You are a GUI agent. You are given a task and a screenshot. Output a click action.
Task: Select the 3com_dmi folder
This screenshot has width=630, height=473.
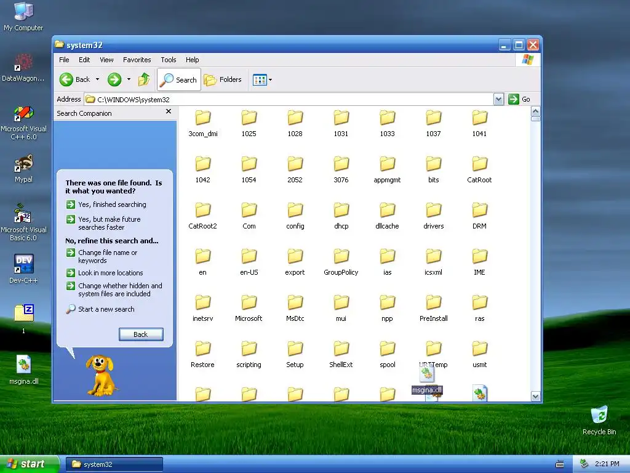click(x=203, y=124)
